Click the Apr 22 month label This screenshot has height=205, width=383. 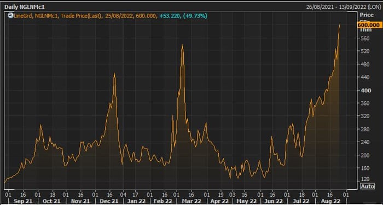(219, 201)
